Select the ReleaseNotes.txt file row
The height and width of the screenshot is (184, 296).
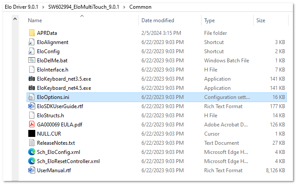[157, 143]
